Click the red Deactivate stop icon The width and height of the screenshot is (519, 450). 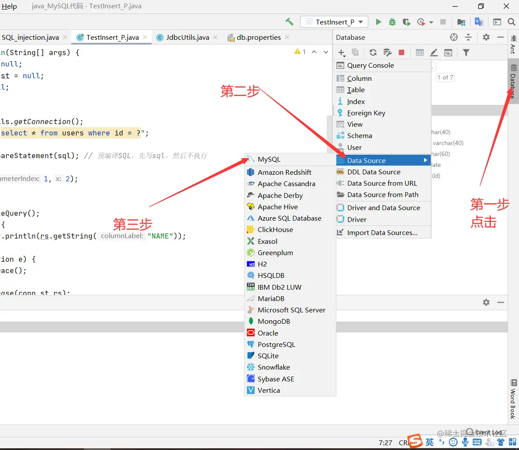[x=401, y=52]
